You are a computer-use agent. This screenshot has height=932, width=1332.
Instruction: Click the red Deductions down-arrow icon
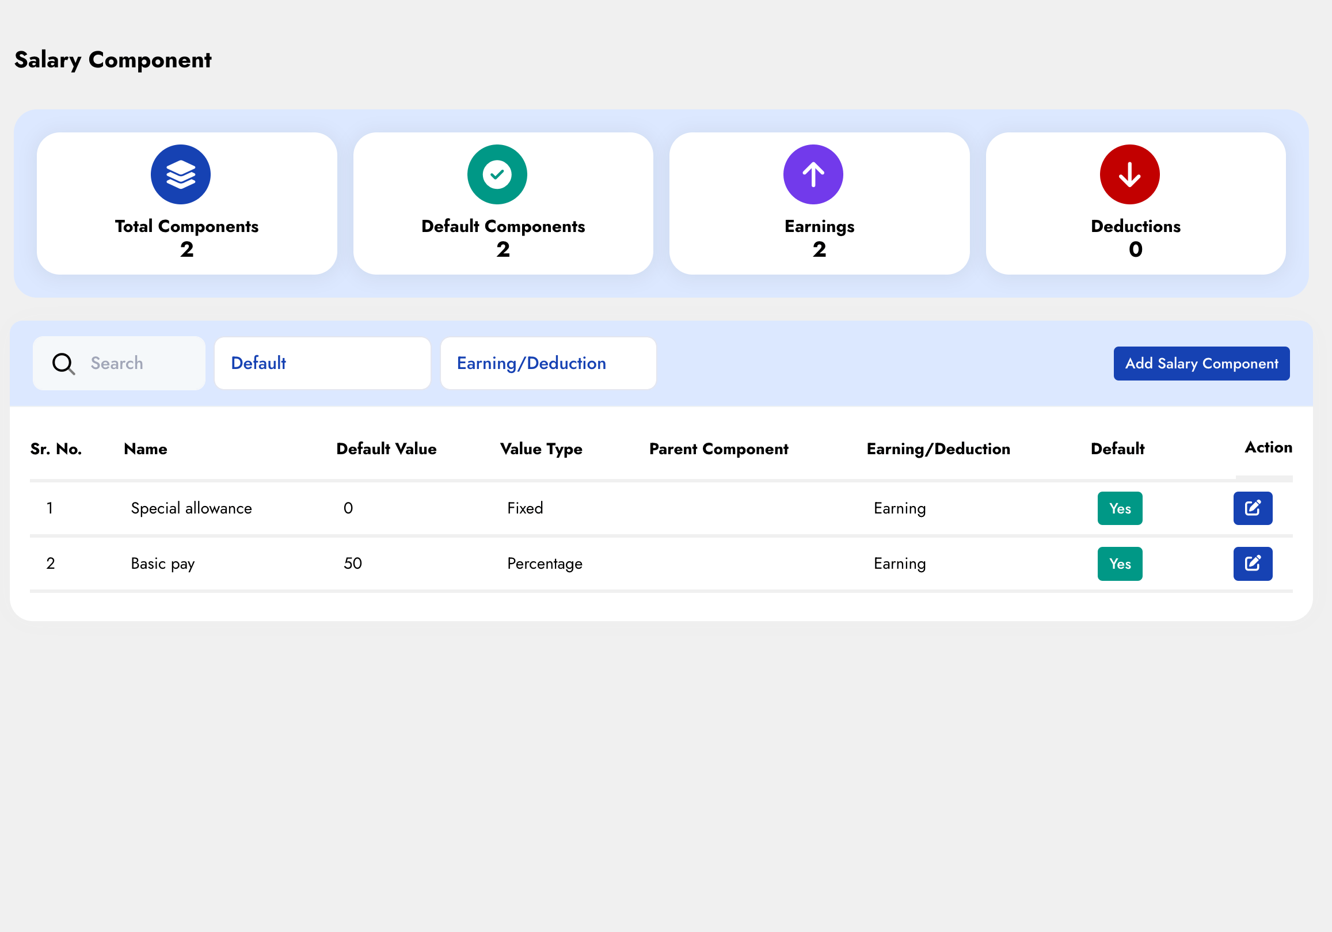tap(1129, 174)
